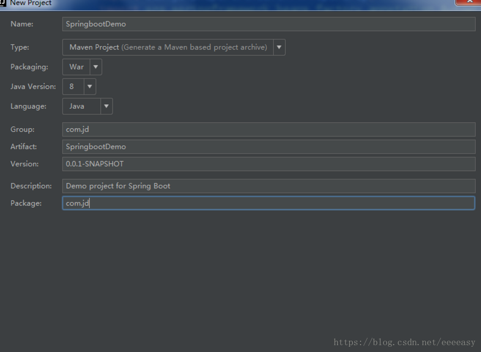
Task: Click the Name: label
Action: [22, 24]
